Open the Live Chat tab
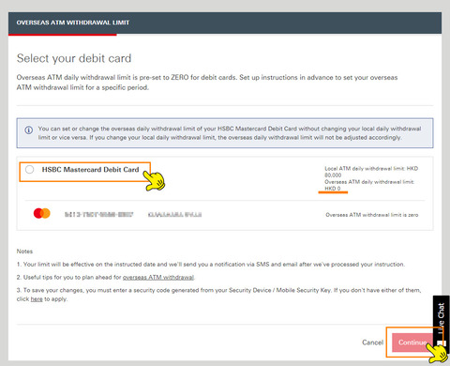Image resolution: width=450 pixels, height=366 pixels. [x=441, y=324]
